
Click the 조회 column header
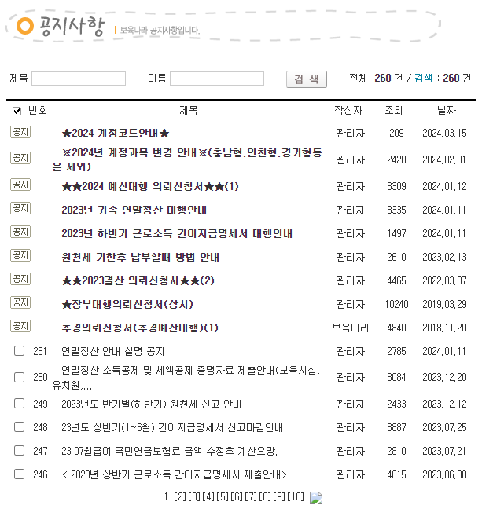pos(394,110)
